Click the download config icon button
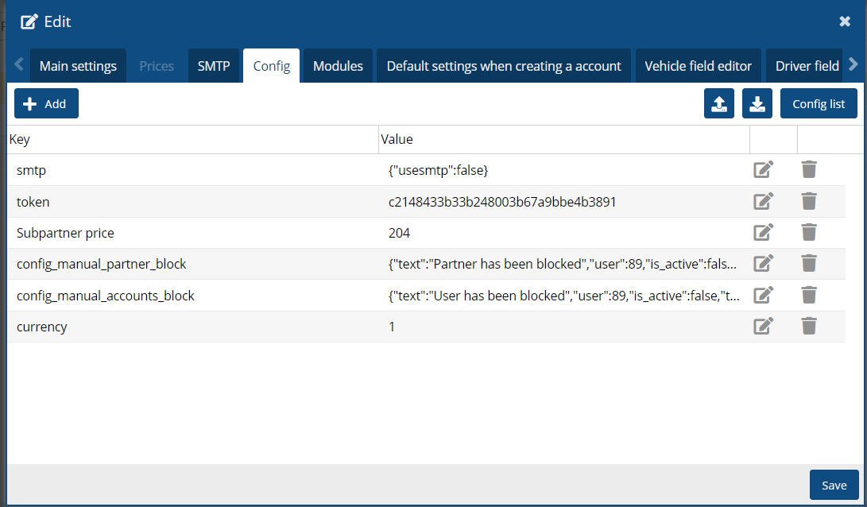The image size is (867, 507). coord(757,104)
